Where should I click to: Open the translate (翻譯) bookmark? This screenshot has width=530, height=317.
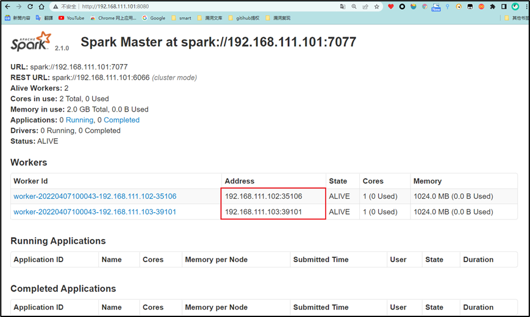(x=45, y=18)
